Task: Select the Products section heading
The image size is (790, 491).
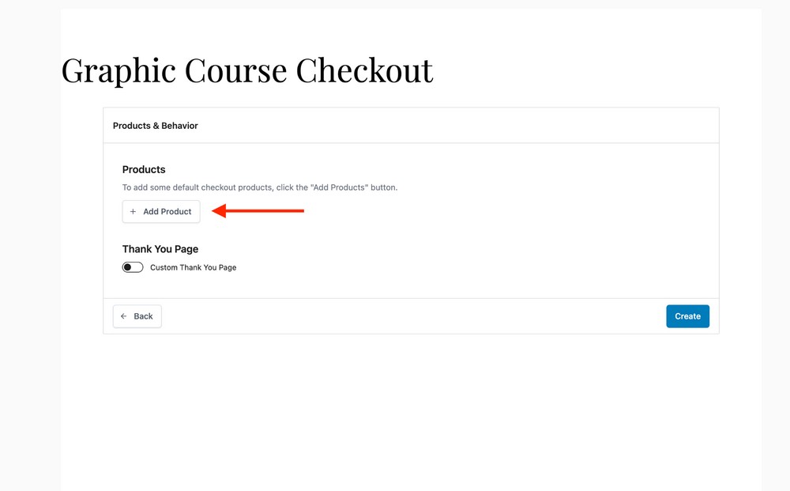Action: click(x=144, y=169)
